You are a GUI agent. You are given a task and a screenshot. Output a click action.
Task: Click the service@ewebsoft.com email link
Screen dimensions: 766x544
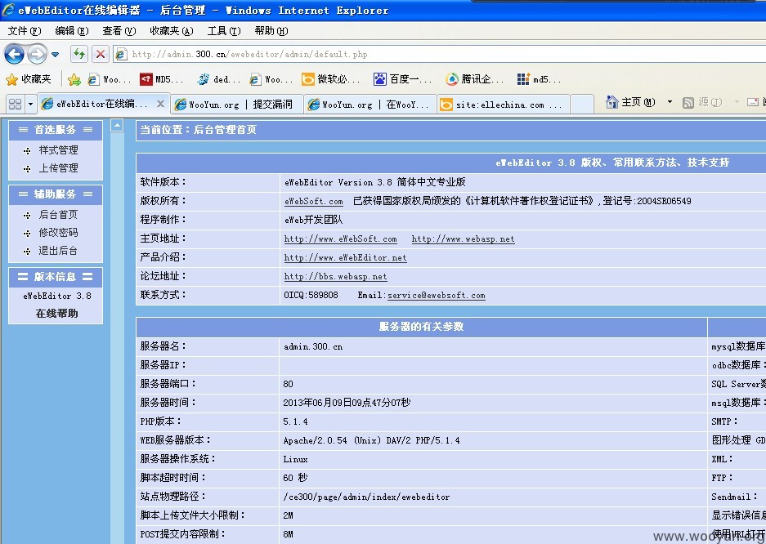click(x=437, y=295)
